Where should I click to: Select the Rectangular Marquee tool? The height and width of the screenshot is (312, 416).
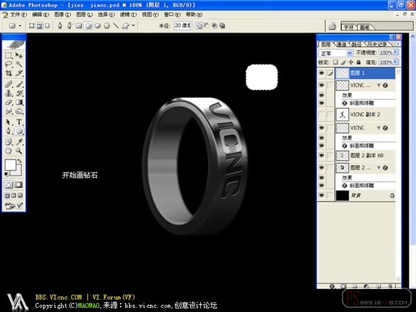click(x=8, y=55)
